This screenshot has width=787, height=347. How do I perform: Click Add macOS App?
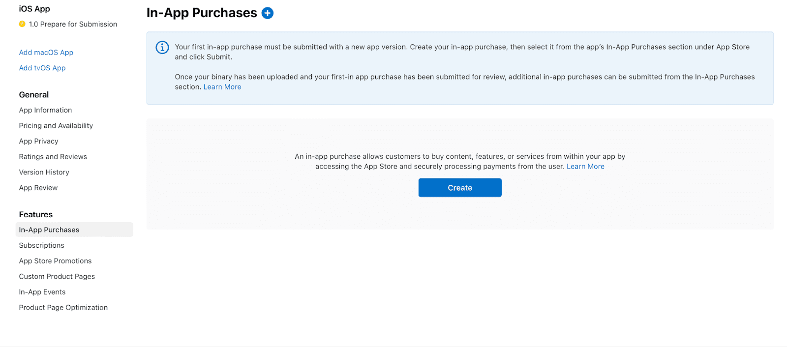[x=46, y=52]
